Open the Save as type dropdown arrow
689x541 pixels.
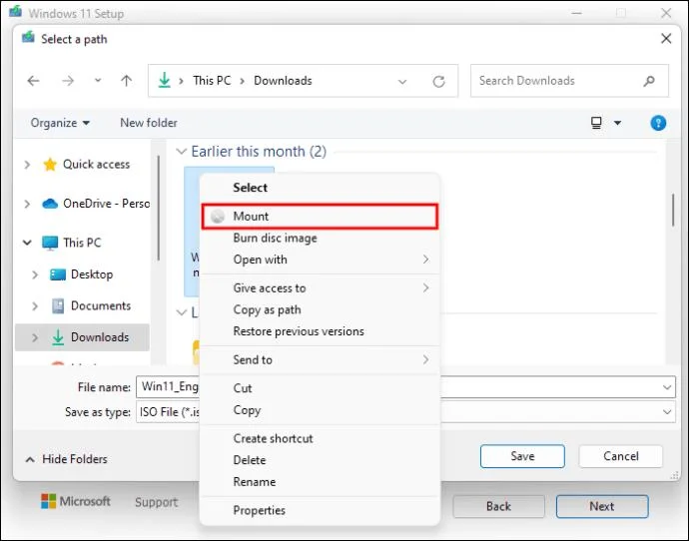[x=667, y=412]
